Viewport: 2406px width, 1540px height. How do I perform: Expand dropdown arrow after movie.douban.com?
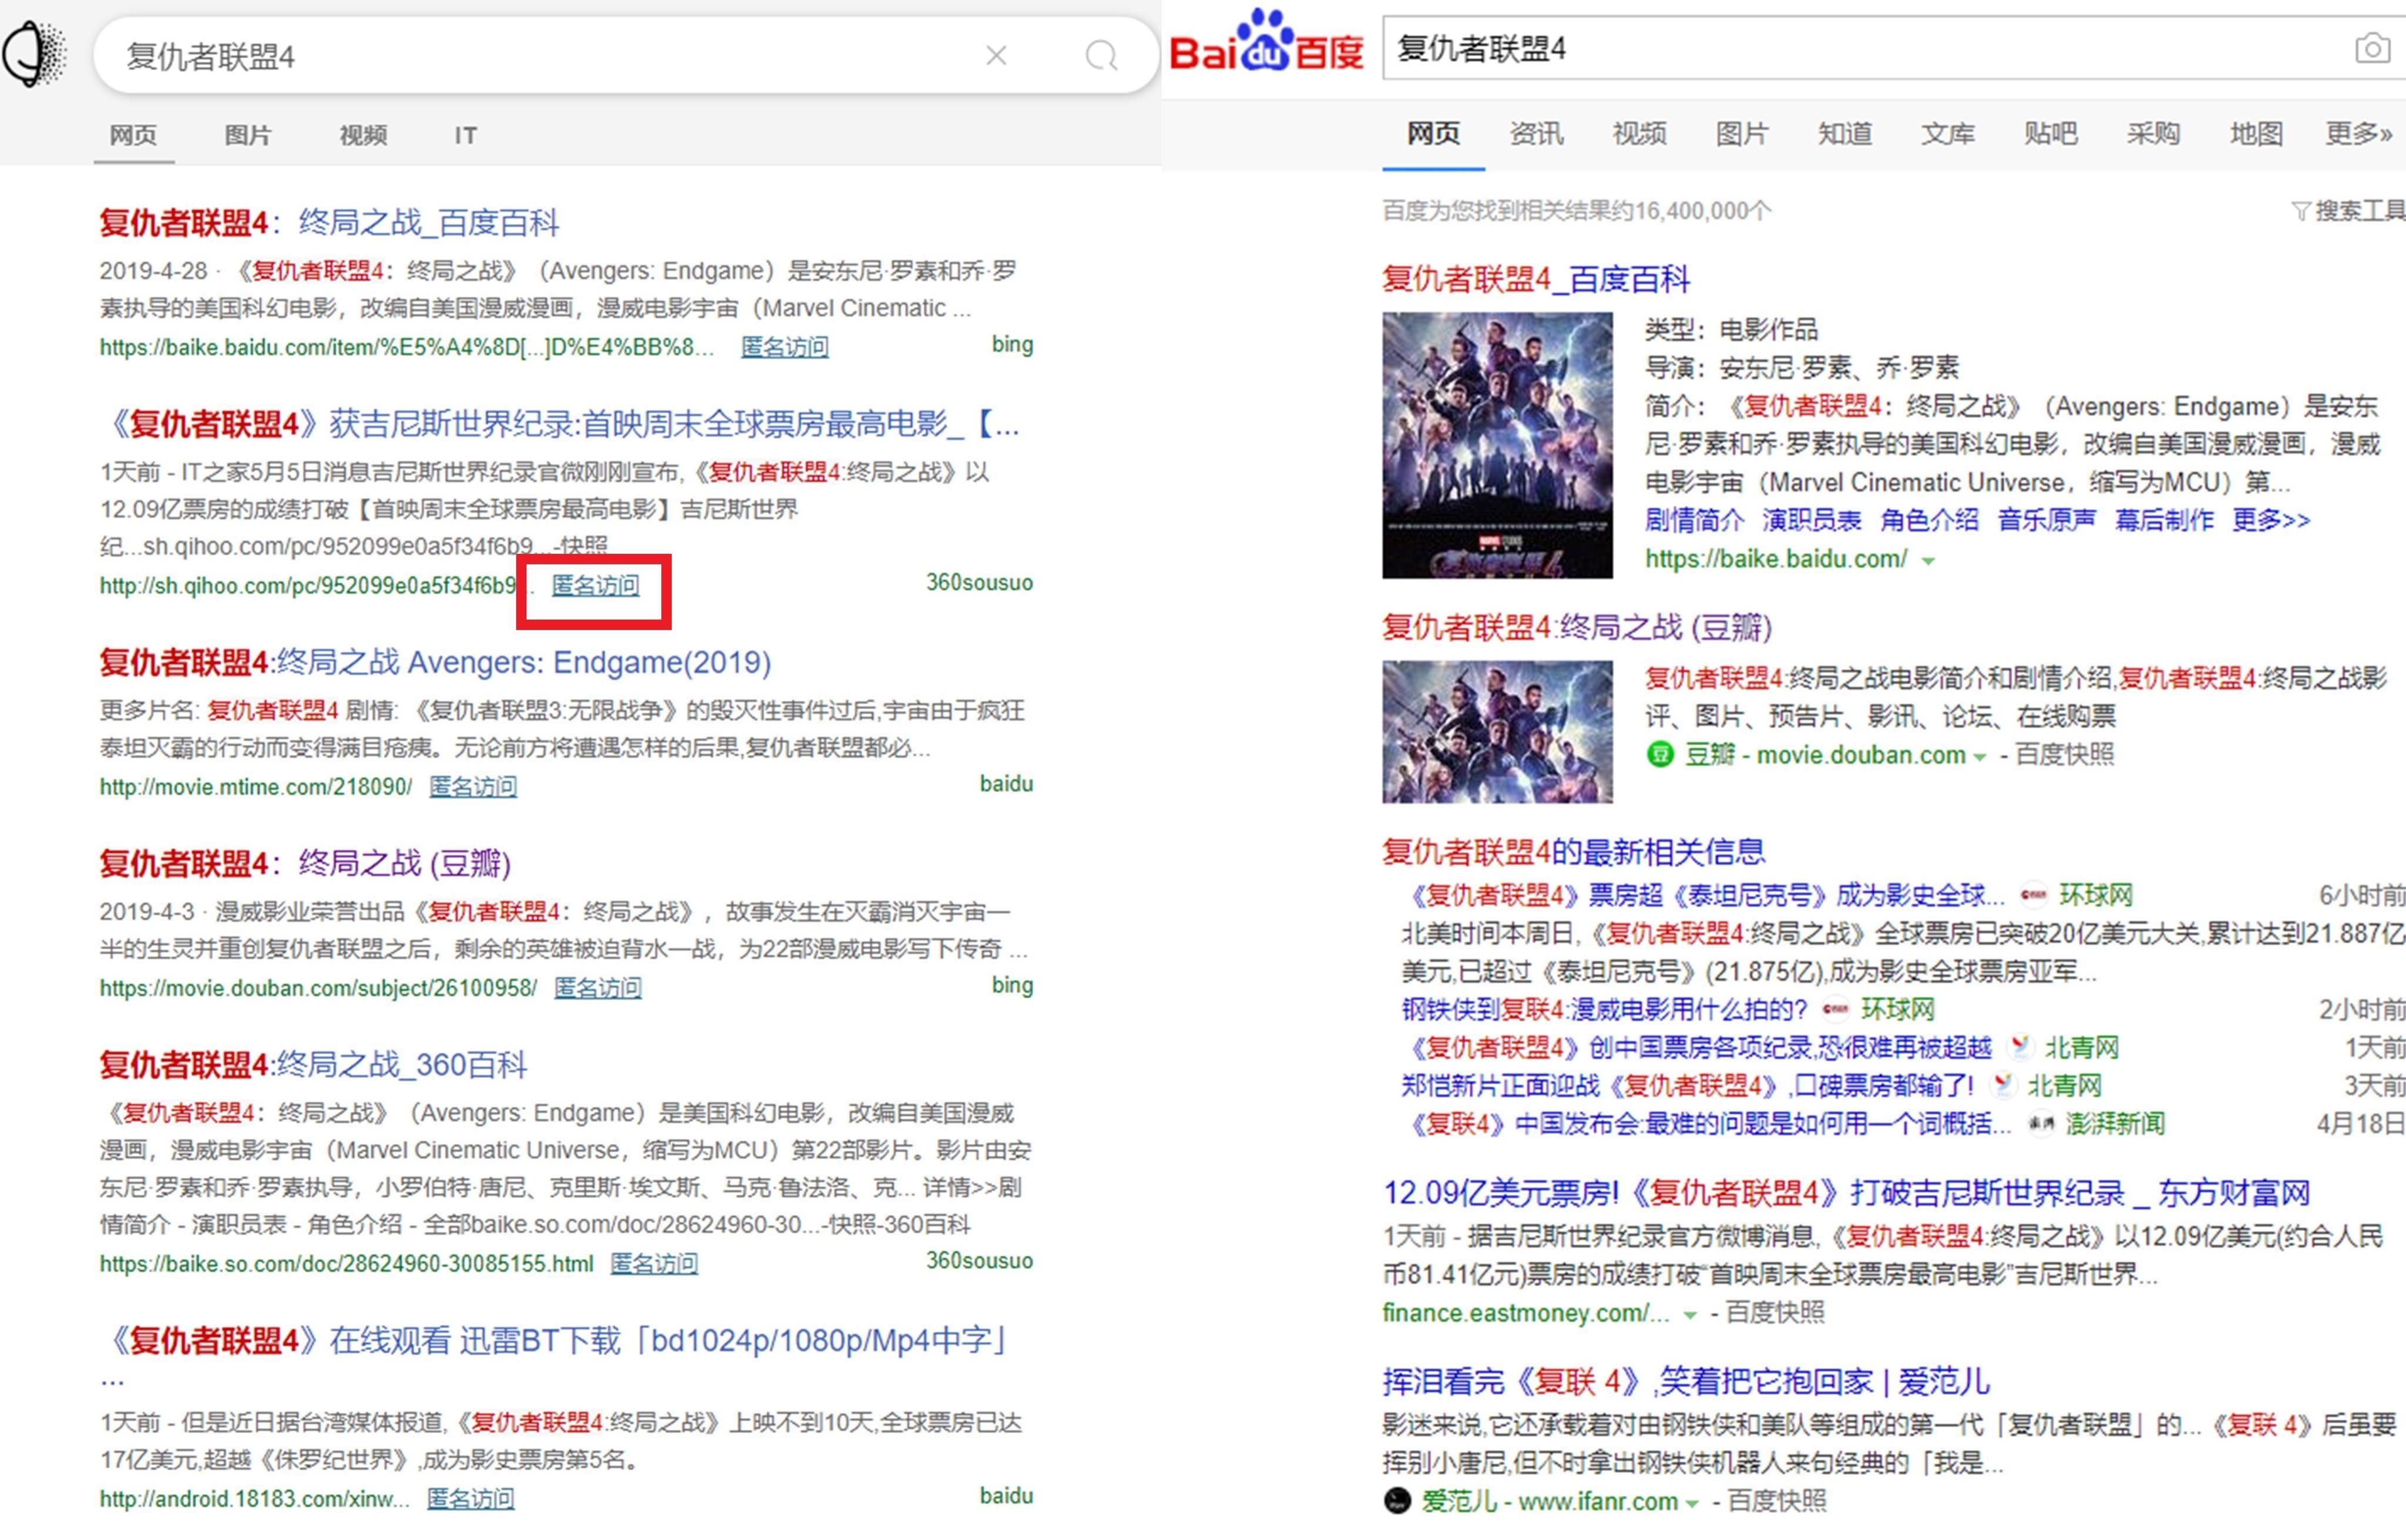(1979, 758)
